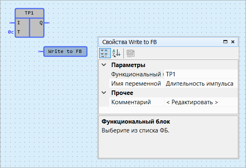Collapse the Параметры section
246x168 pixels.
click(104, 65)
